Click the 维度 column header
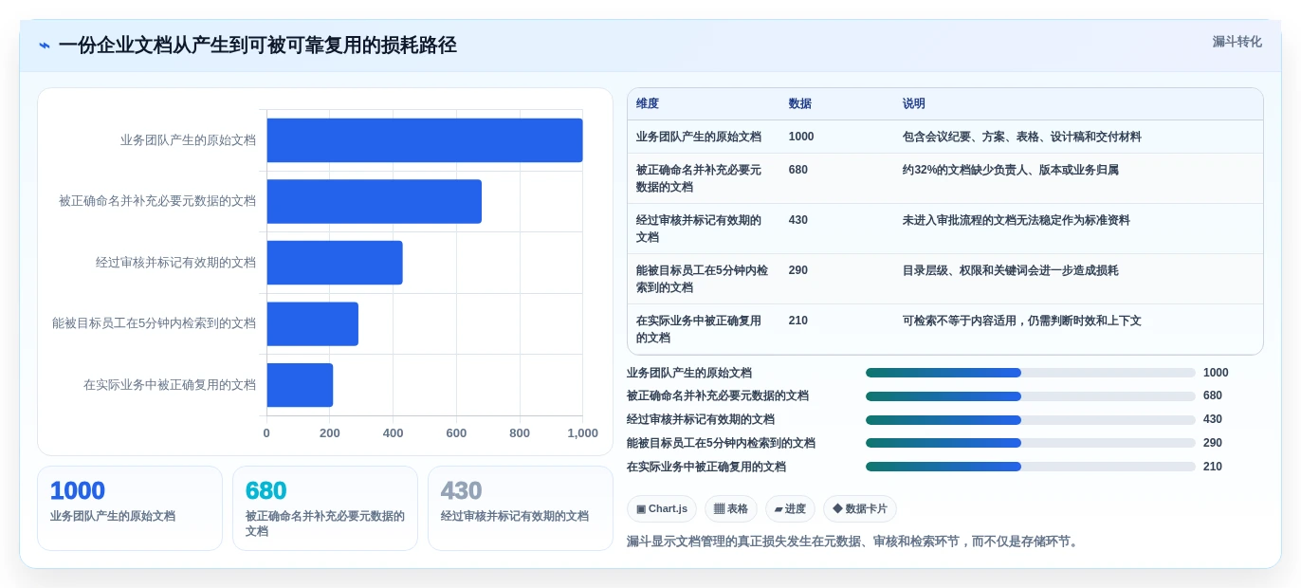The height and width of the screenshot is (588, 1301). [x=648, y=104]
